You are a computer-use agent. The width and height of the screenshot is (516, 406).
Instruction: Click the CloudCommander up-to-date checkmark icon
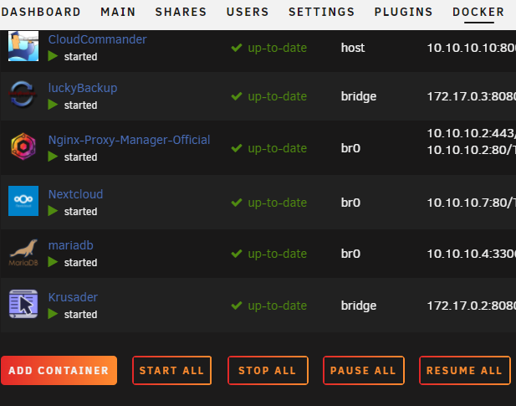pos(237,48)
